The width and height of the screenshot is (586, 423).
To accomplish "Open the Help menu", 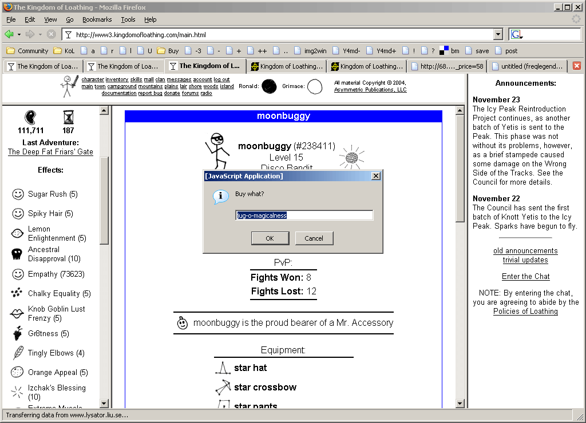I will click(151, 19).
